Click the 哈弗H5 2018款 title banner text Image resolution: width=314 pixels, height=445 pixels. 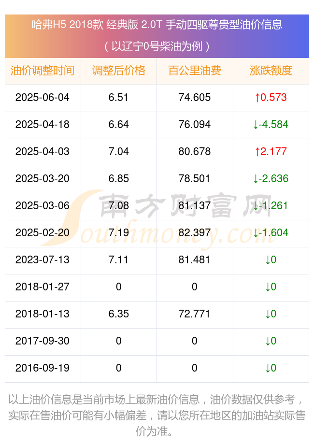pos(157,25)
